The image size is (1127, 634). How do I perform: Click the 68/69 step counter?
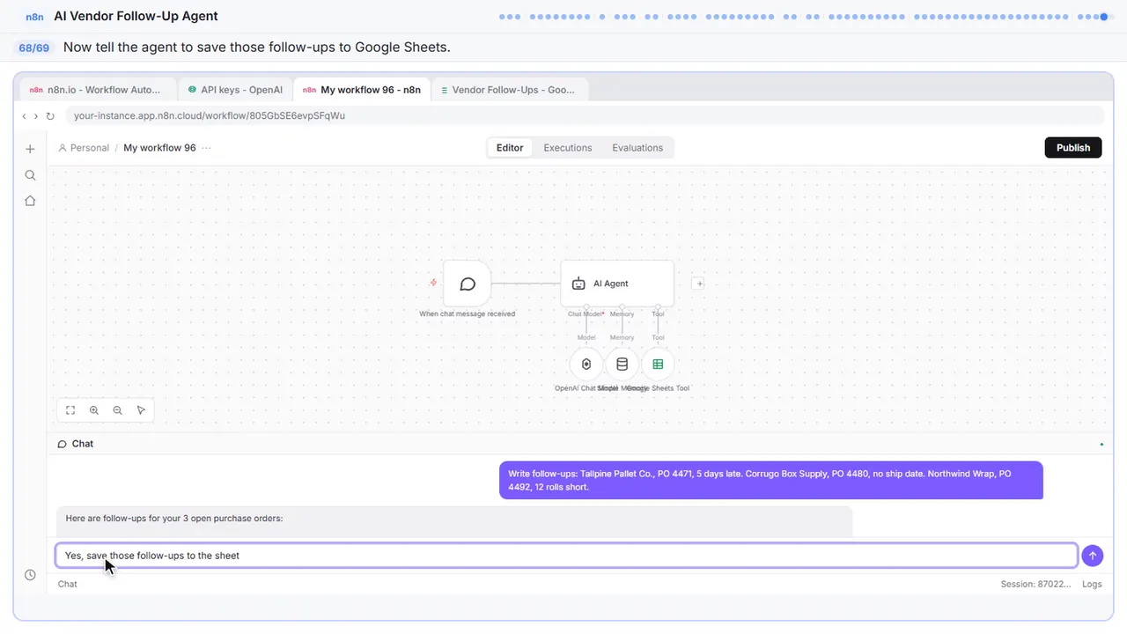(34, 48)
